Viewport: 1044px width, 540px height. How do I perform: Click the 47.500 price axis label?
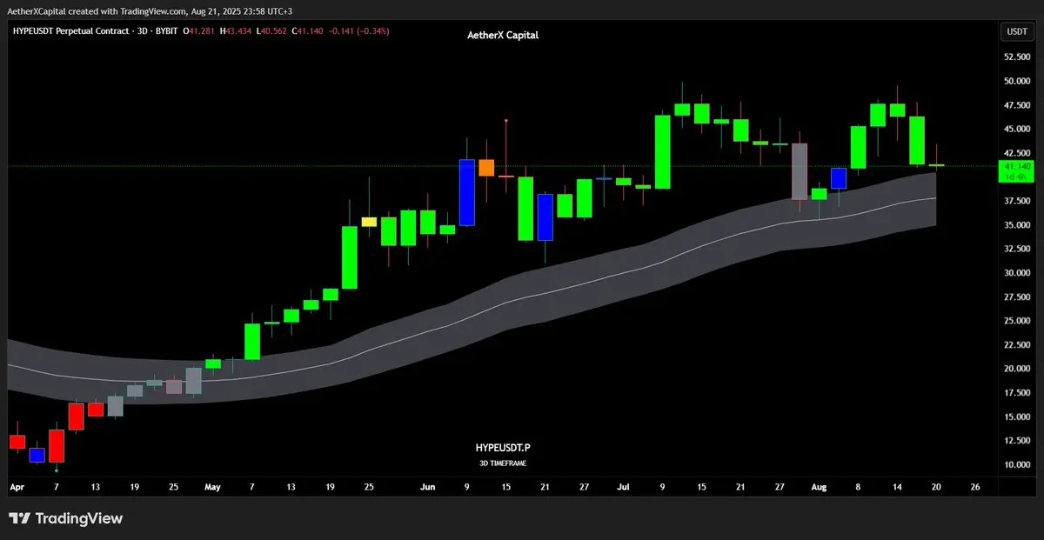click(x=1017, y=105)
